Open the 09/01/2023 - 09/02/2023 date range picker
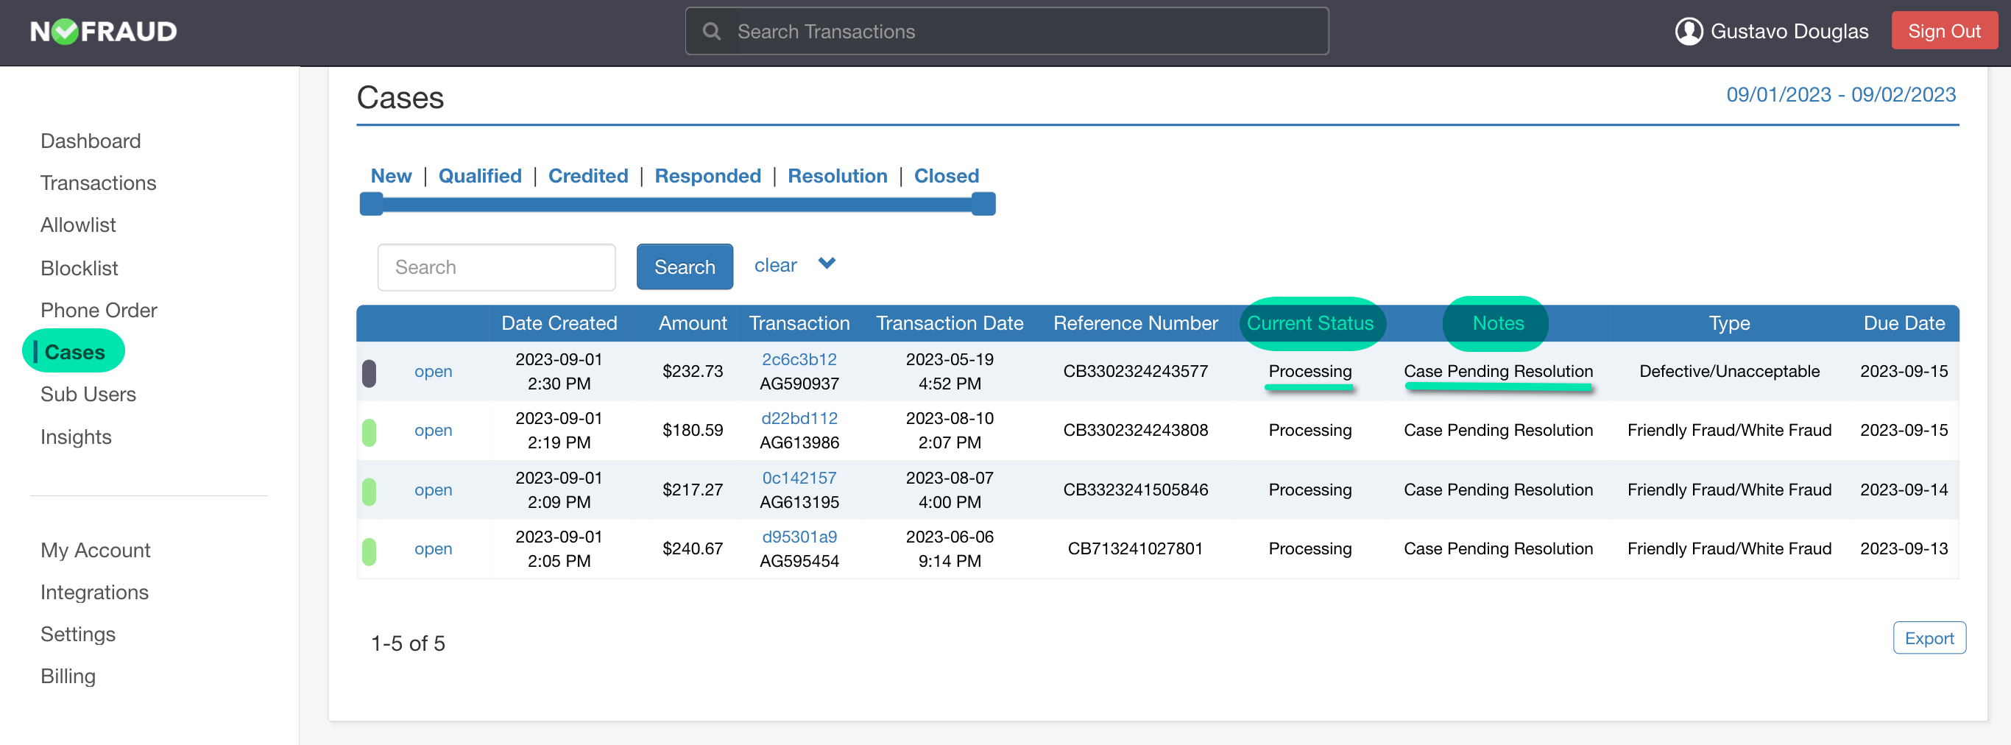 (x=1841, y=94)
